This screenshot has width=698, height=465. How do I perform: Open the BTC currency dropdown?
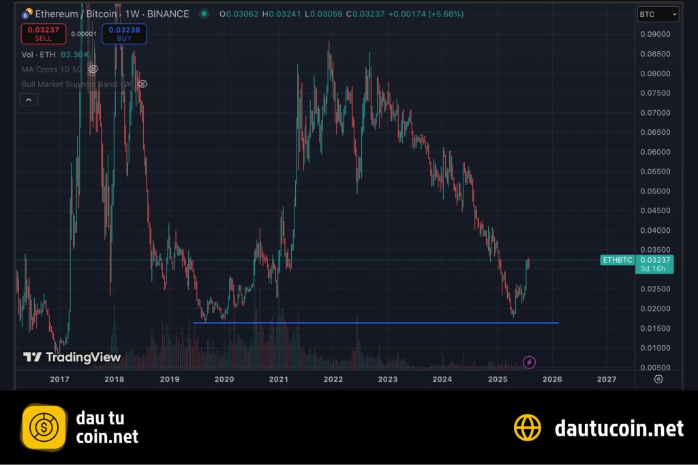click(x=658, y=14)
